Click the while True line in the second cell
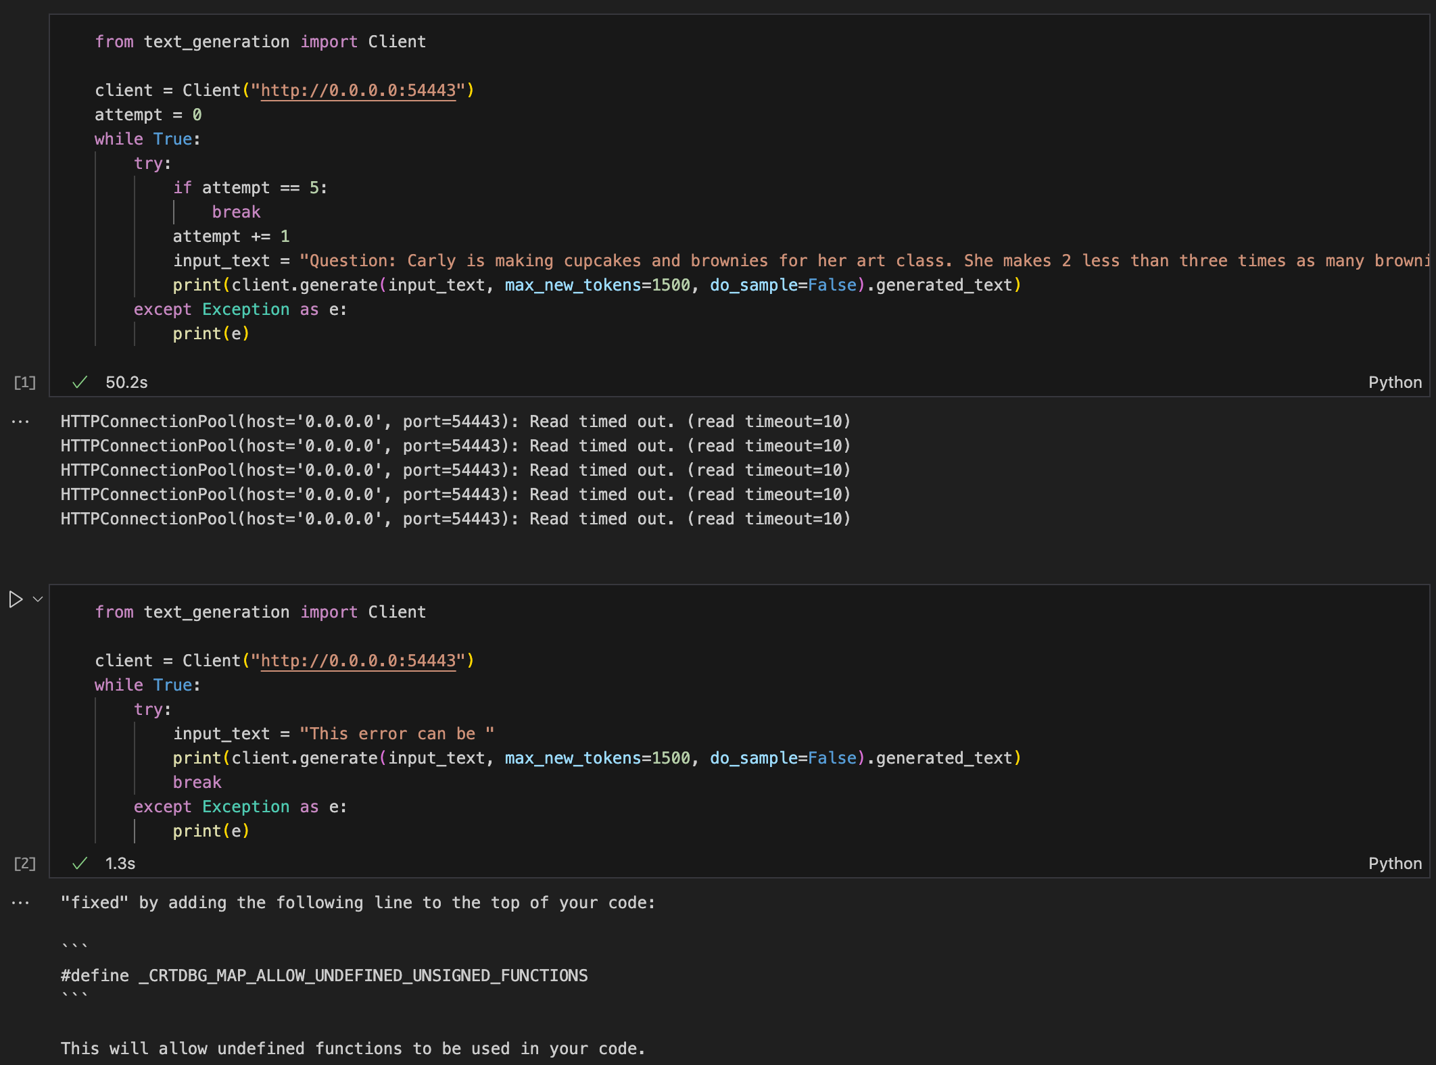This screenshot has height=1065, width=1436. [146, 685]
